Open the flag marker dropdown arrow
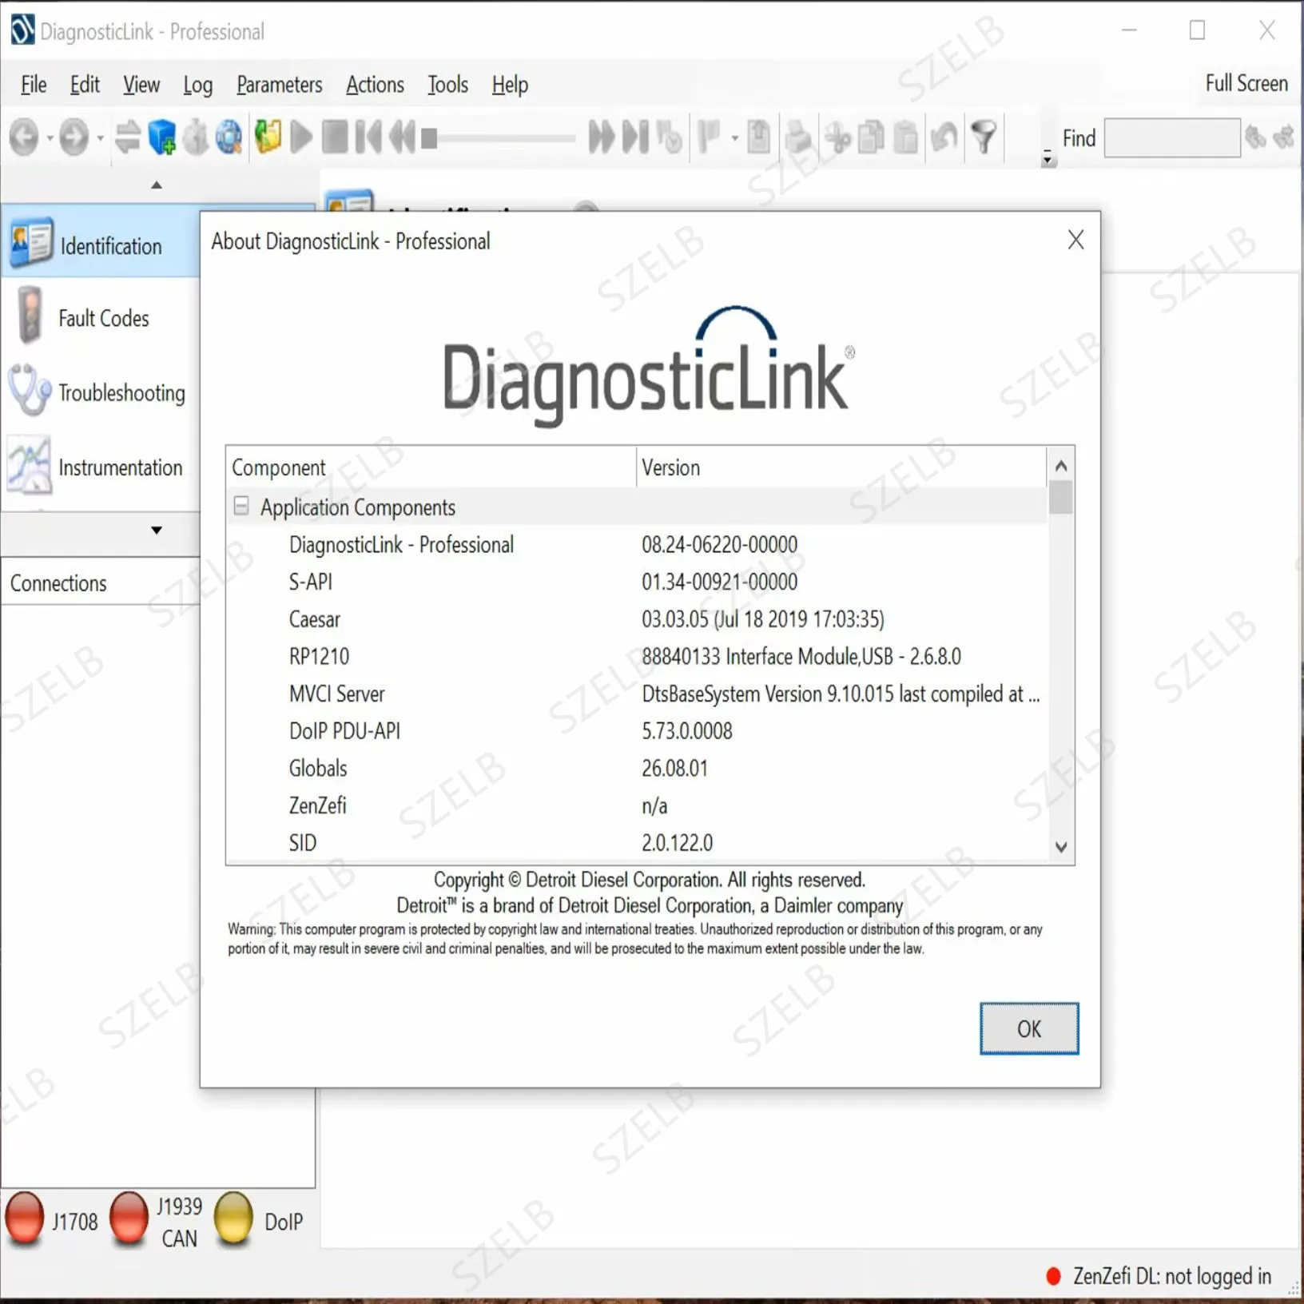Image resolution: width=1304 pixels, height=1304 pixels. (x=734, y=139)
